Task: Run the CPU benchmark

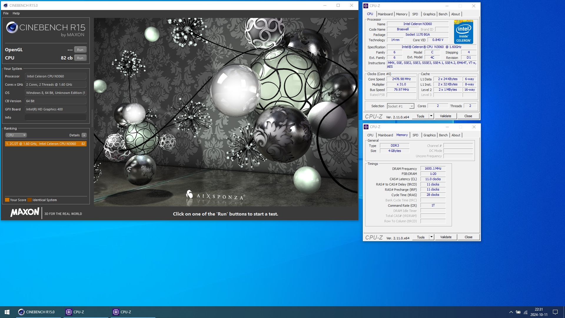Action: click(x=80, y=58)
